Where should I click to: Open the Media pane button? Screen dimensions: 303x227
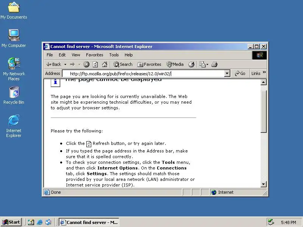175,64
